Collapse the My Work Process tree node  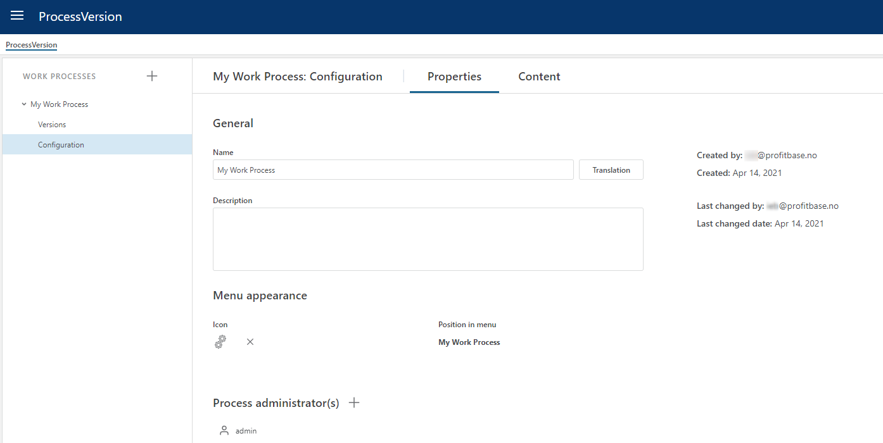(x=24, y=104)
